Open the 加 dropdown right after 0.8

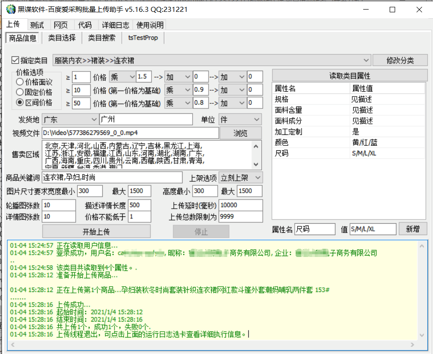(233, 103)
